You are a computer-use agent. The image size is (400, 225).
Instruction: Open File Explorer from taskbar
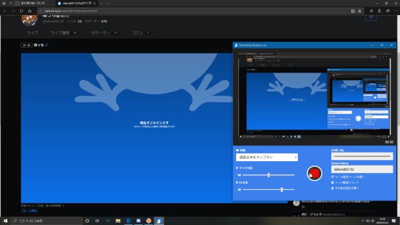tap(118, 221)
